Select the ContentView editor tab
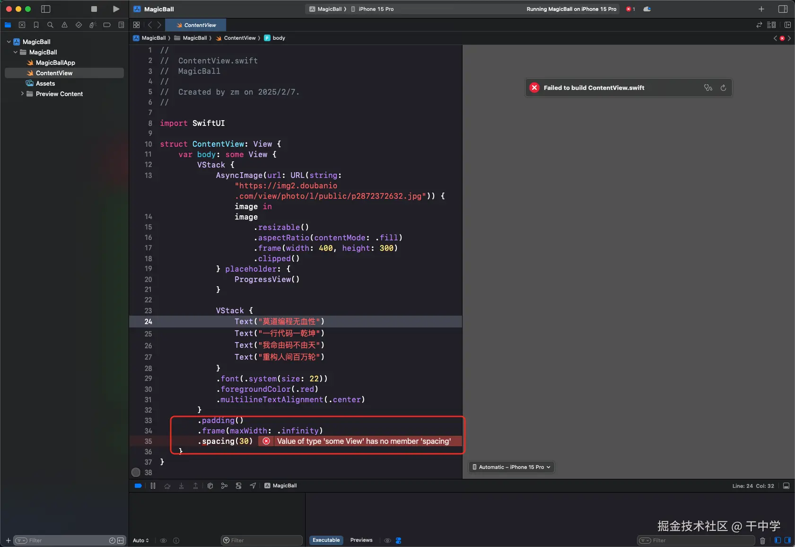The image size is (795, 547). (196, 25)
